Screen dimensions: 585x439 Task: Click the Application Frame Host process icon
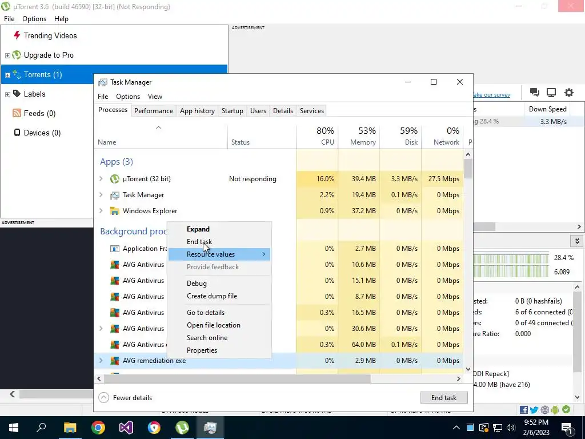[114, 249]
